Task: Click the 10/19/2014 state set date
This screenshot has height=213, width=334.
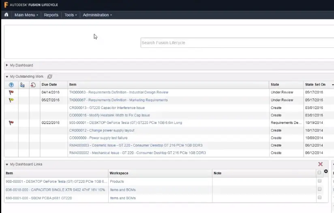Action: point(314,123)
